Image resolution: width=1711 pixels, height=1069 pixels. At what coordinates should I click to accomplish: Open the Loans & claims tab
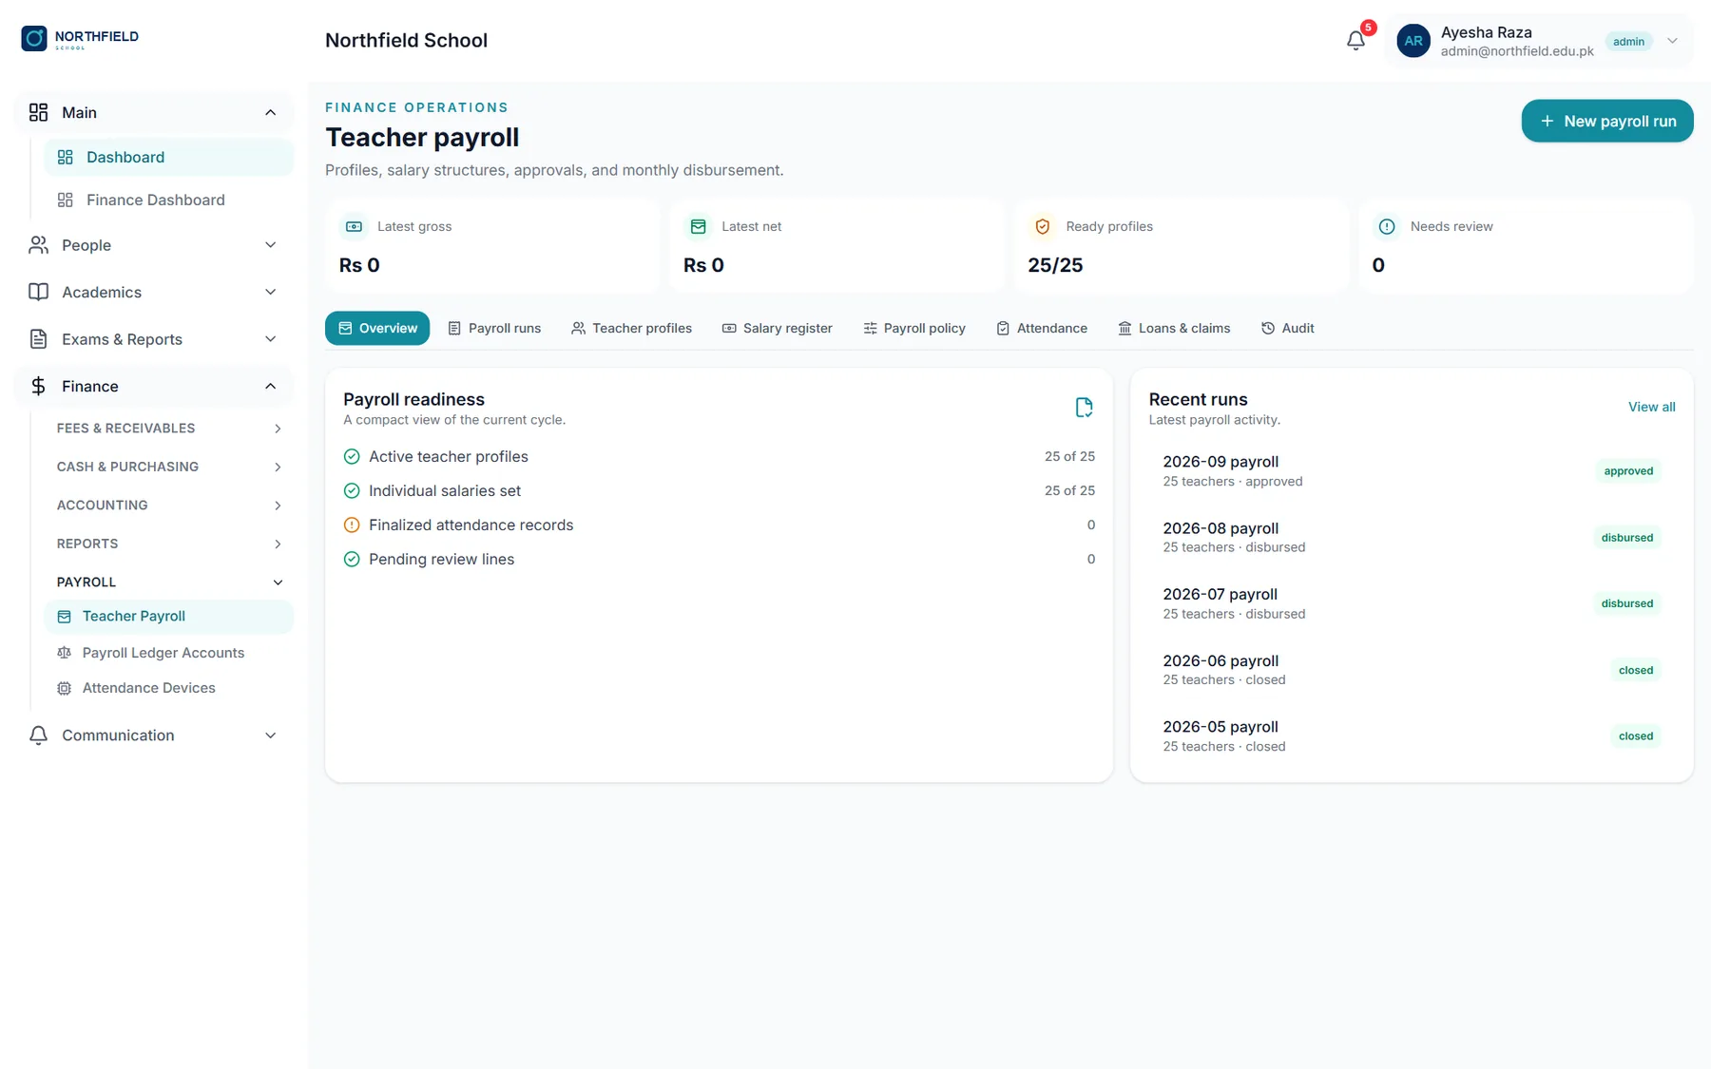click(x=1173, y=328)
